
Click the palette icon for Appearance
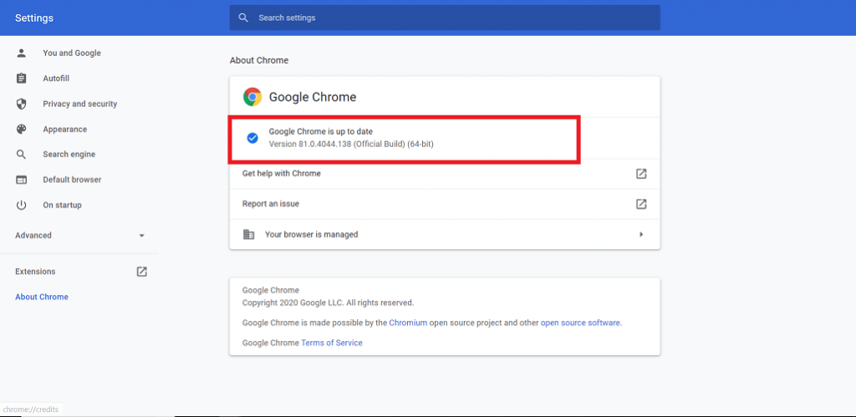coord(21,130)
